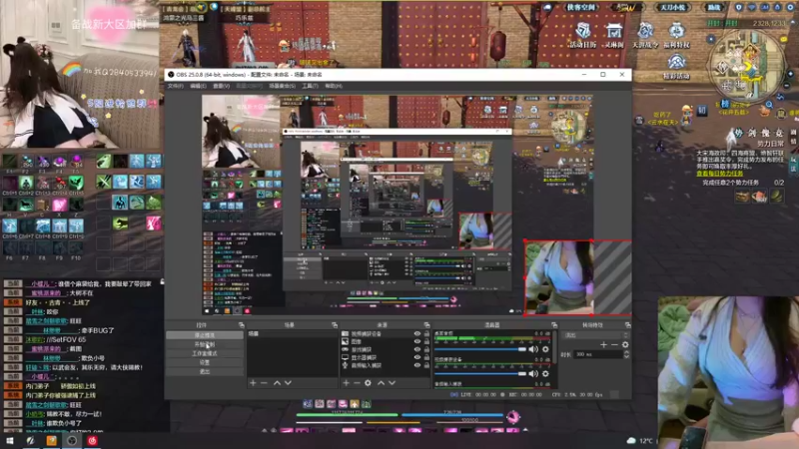This screenshot has height=449, width=799.
Task: Move scene up with up arrow
Action: pos(278,383)
